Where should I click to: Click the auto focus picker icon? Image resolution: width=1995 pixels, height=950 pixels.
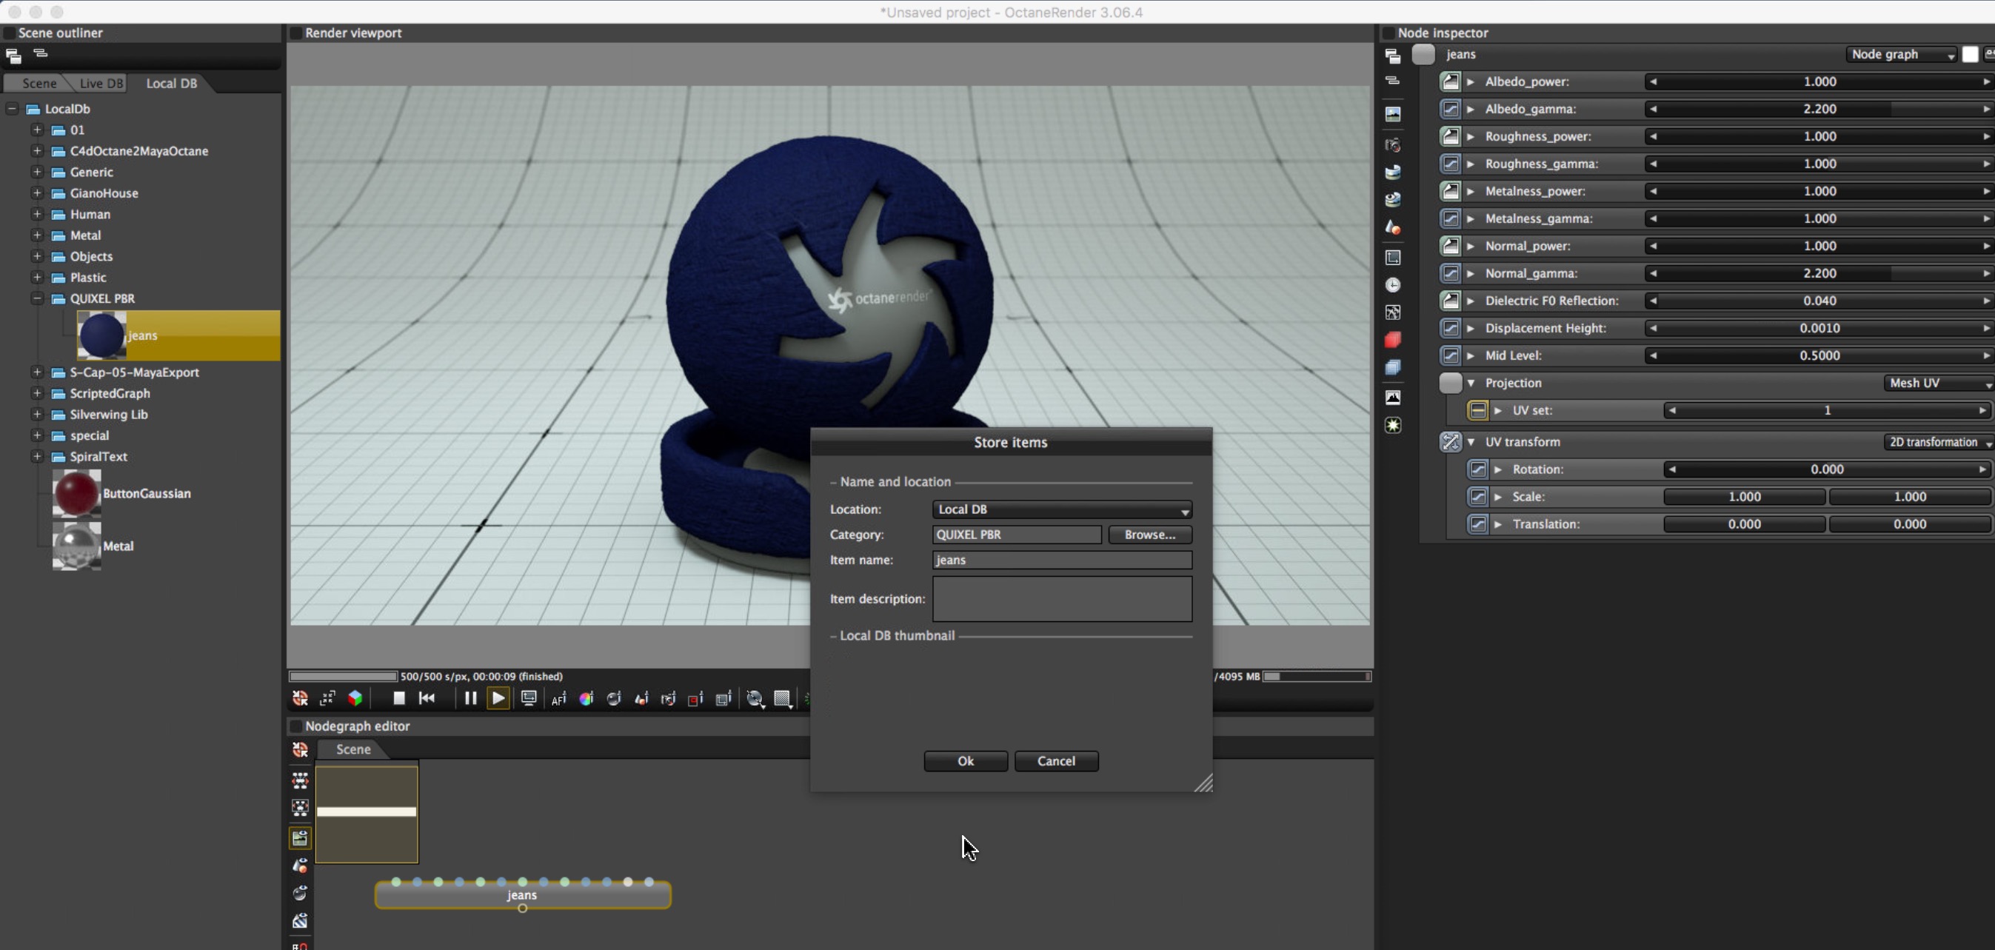(x=558, y=699)
